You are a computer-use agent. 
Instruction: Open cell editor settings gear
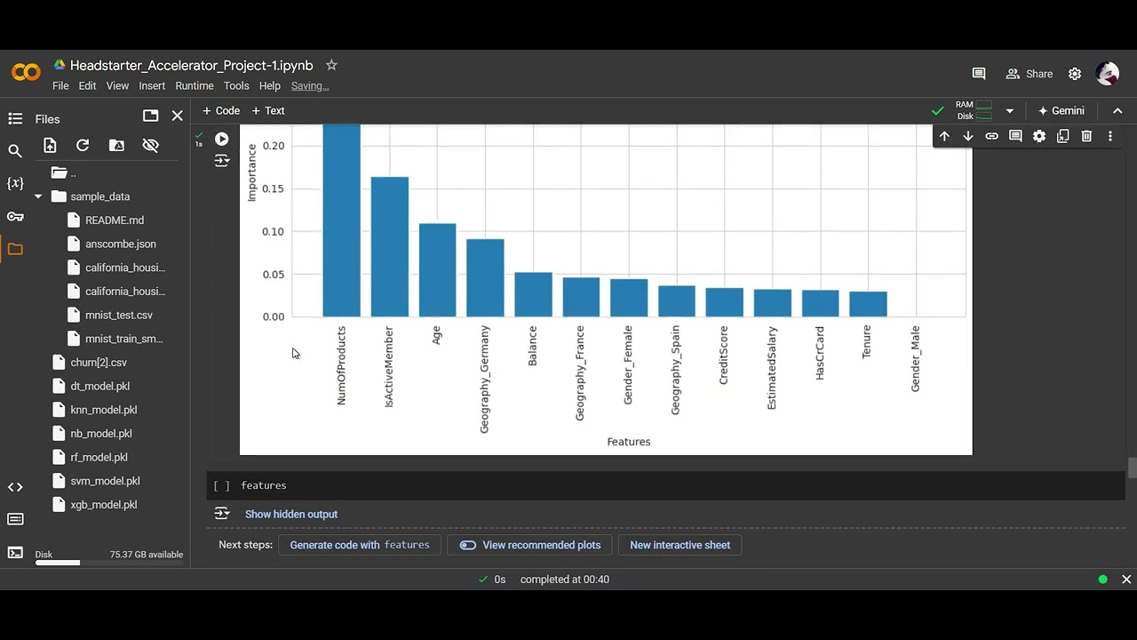[x=1039, y=136]
